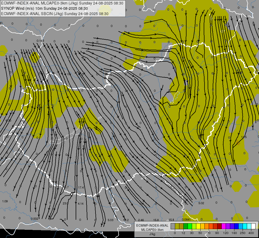Viewport: 259px width, 238px height.
Task: Choose the purple swatch beside magenta
Action: tap(228, 226)
